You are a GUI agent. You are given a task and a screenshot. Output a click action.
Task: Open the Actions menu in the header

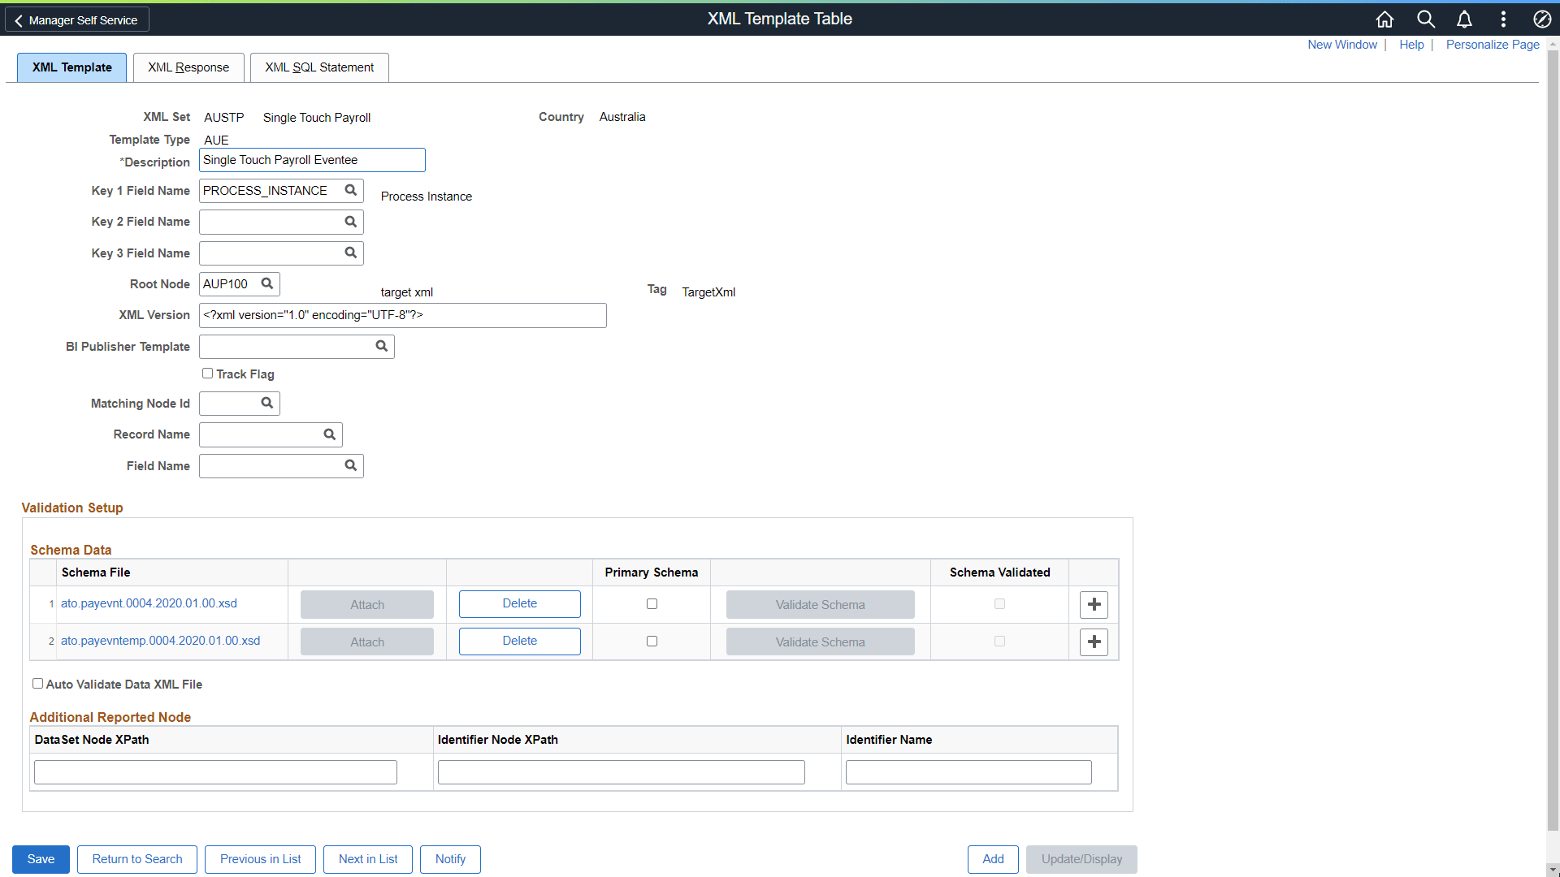[x=1502, y=19]
